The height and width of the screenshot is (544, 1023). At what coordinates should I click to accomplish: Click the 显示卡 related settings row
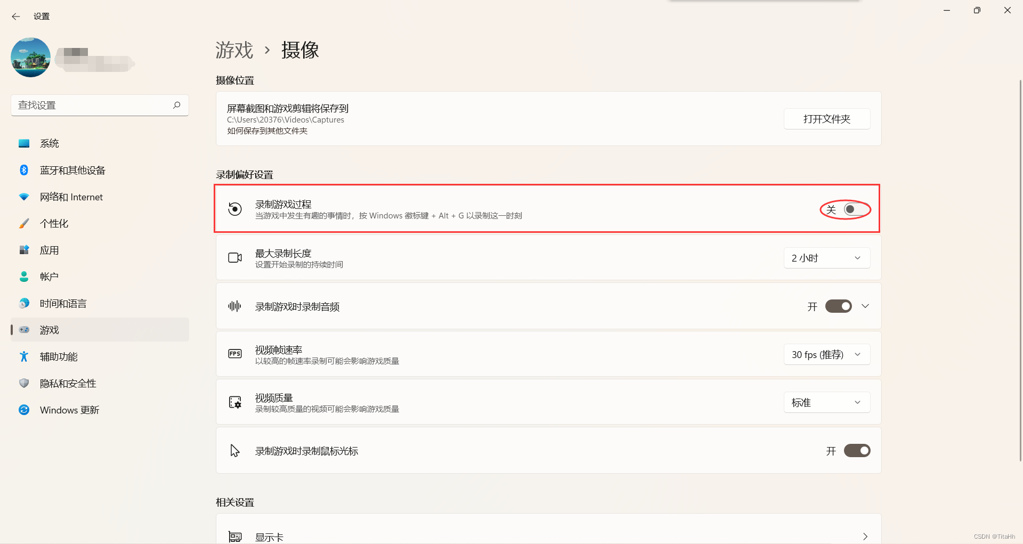[548, 529]
